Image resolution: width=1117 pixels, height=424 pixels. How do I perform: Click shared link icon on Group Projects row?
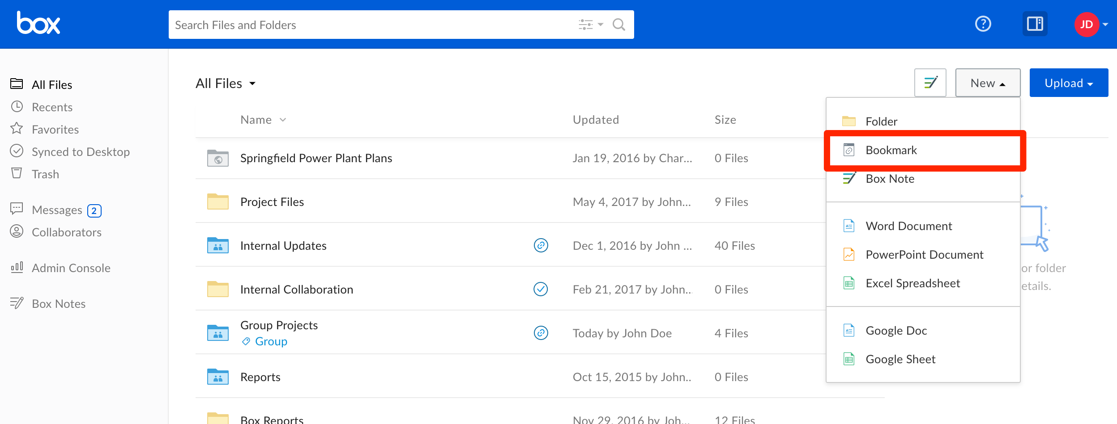point(541,333)
